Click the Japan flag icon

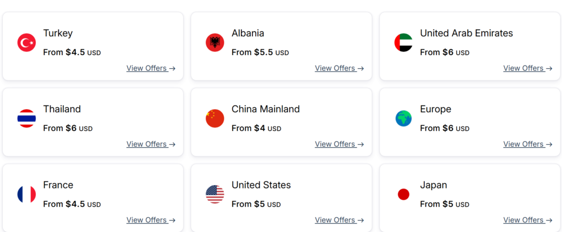[x=403, y=194]
